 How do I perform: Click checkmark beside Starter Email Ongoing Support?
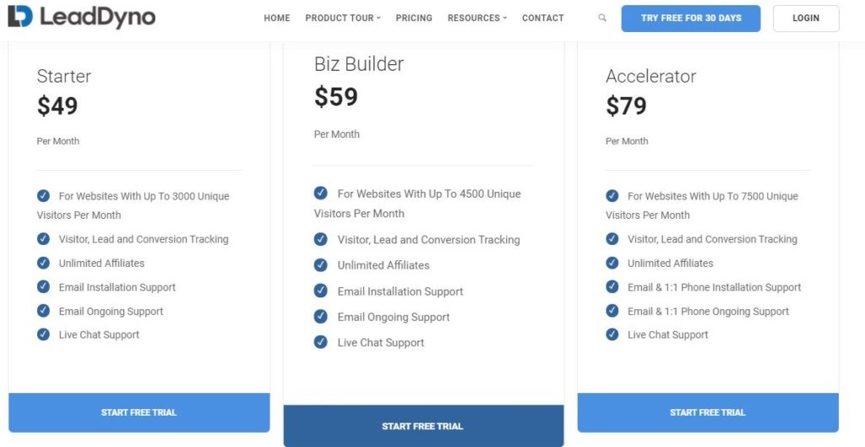tap(44, 310)
